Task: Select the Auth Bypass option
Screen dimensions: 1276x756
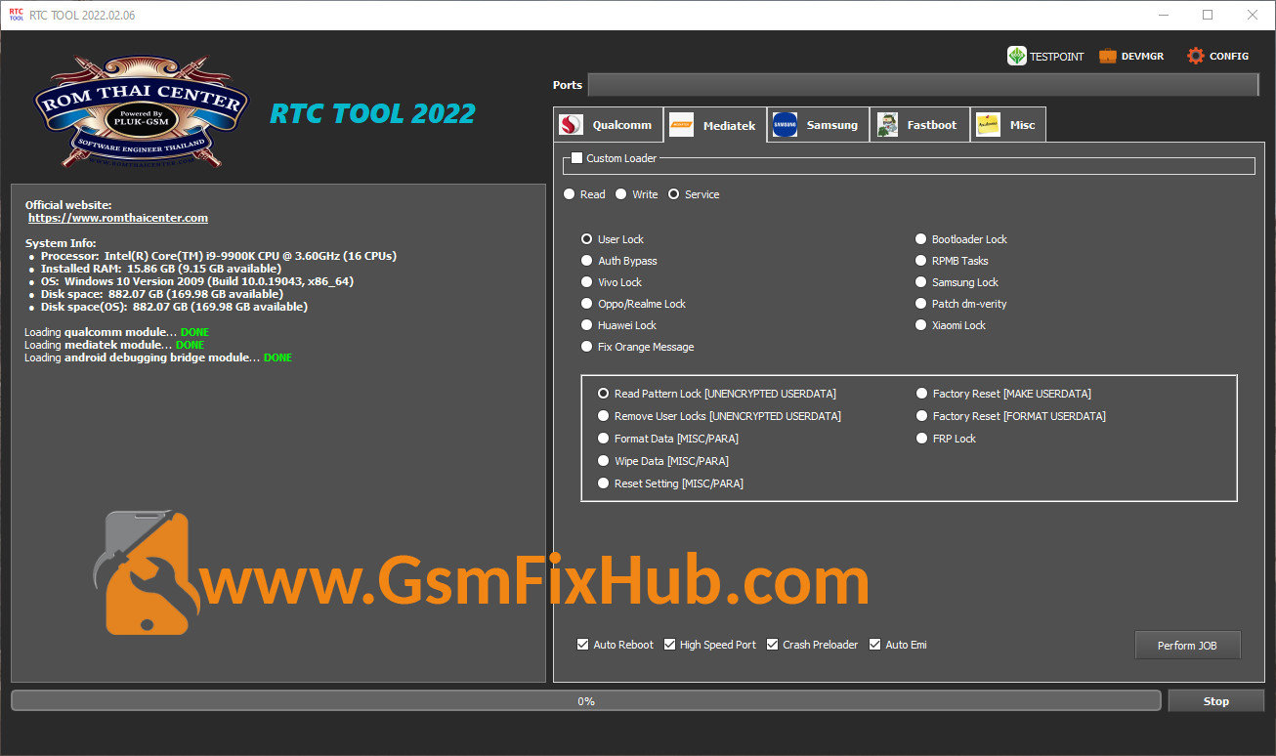Action: click(587, 261)
